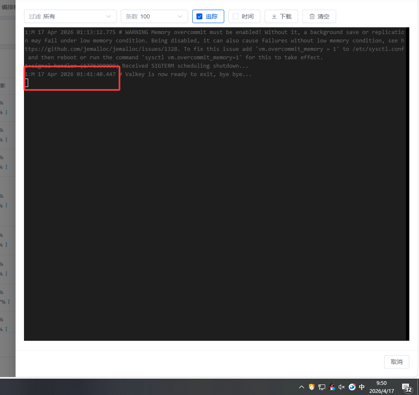Click the 下载 download log button
This screenshot has width=419, height=395.
click(281, 16)
